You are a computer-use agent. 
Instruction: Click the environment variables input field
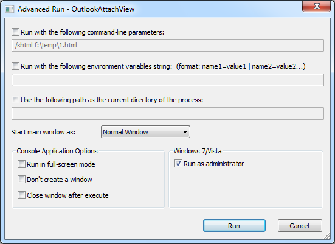tap(168, 80)
